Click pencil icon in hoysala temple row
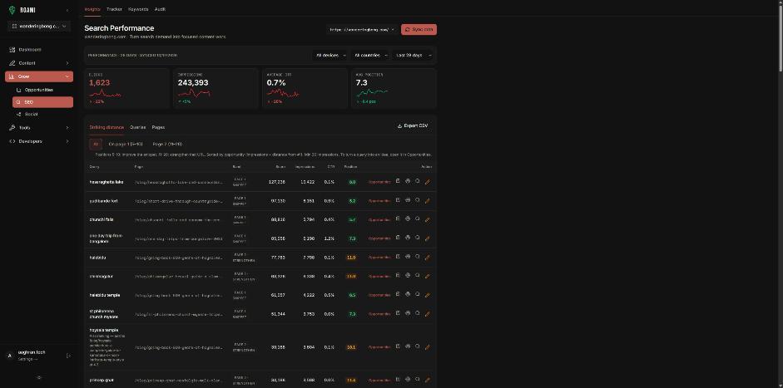 click(x=427, y=347)
